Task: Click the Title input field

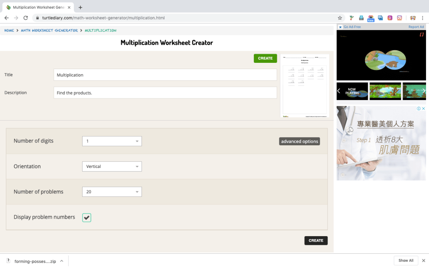Action: pyautogui.click(x=165, y=75)
